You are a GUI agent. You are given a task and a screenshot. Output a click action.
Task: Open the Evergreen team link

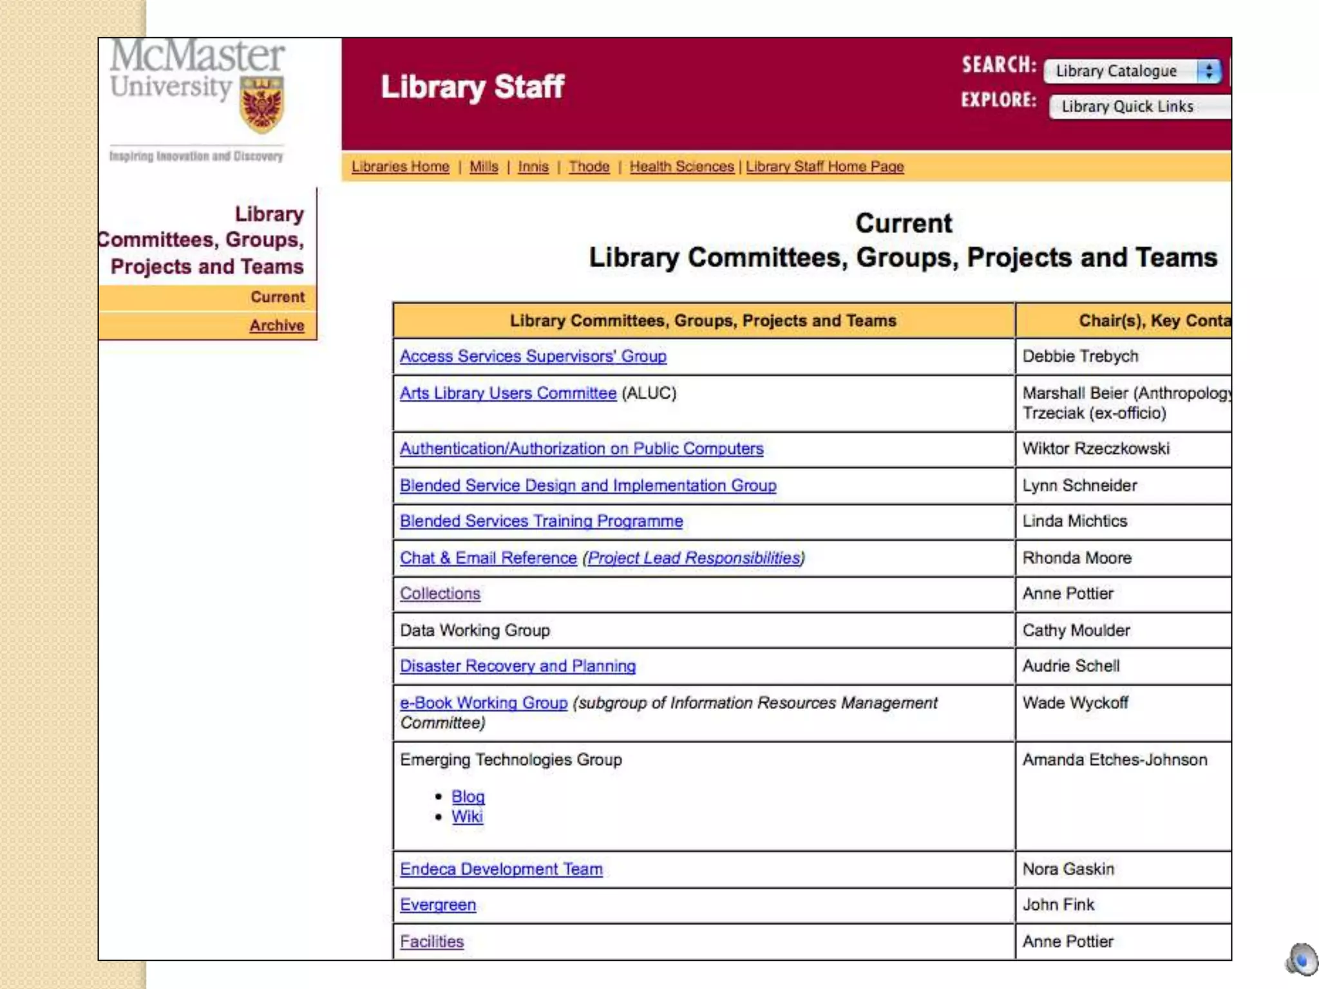pos(437,905)
